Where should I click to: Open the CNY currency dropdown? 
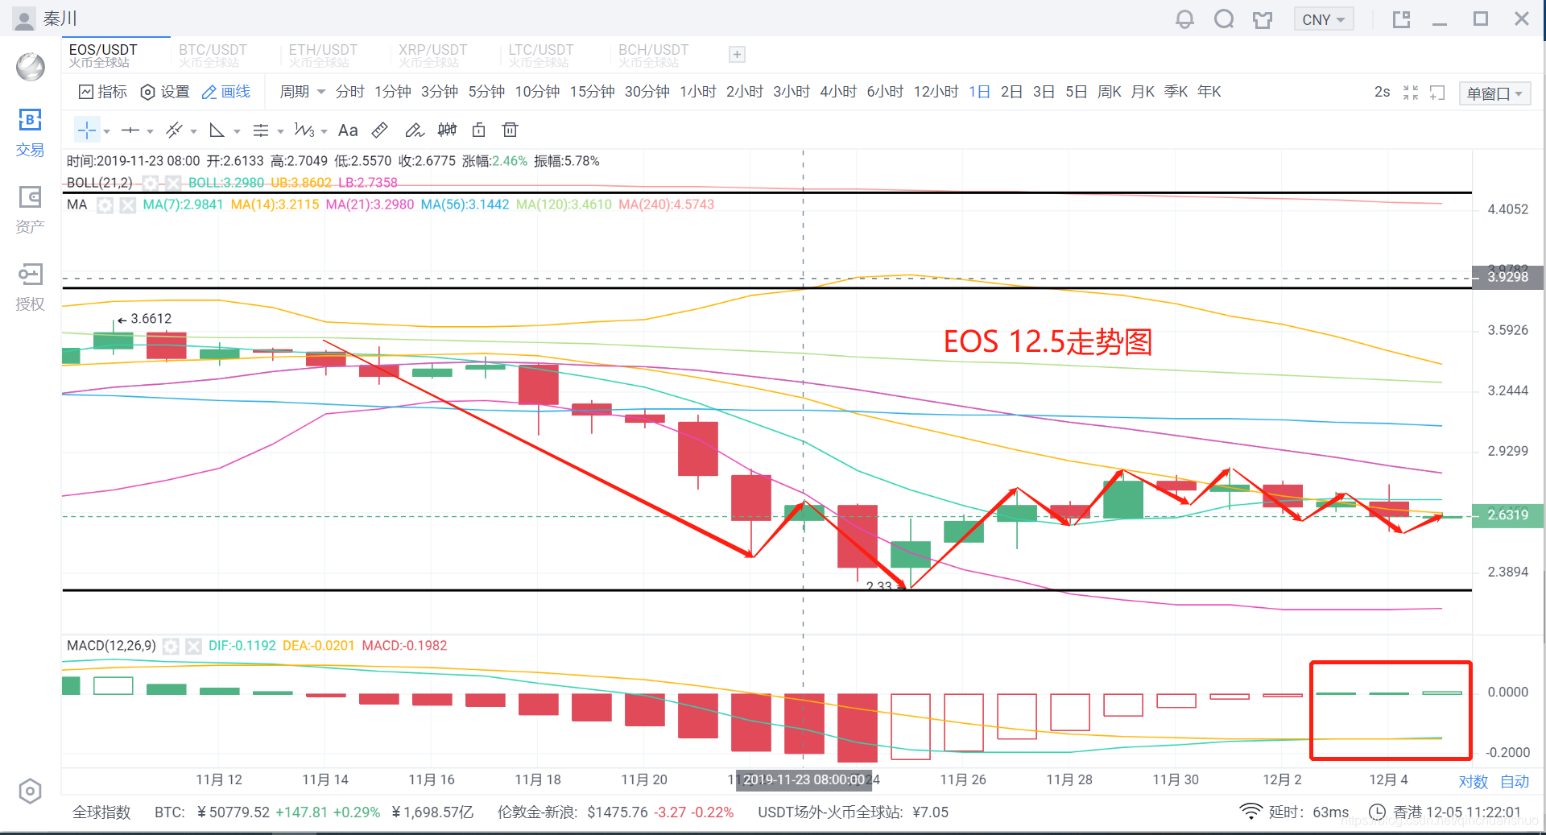click(1324, 19)
